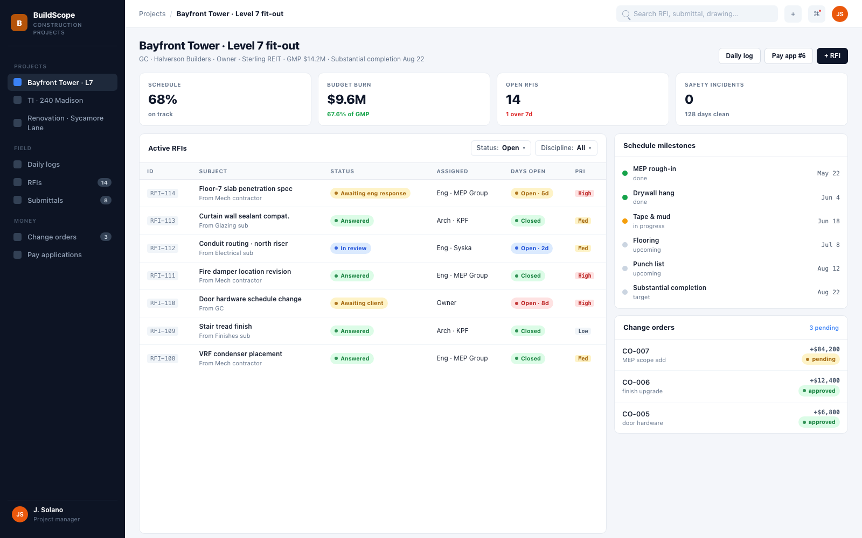Go to Submittals section

click(62, 200)
